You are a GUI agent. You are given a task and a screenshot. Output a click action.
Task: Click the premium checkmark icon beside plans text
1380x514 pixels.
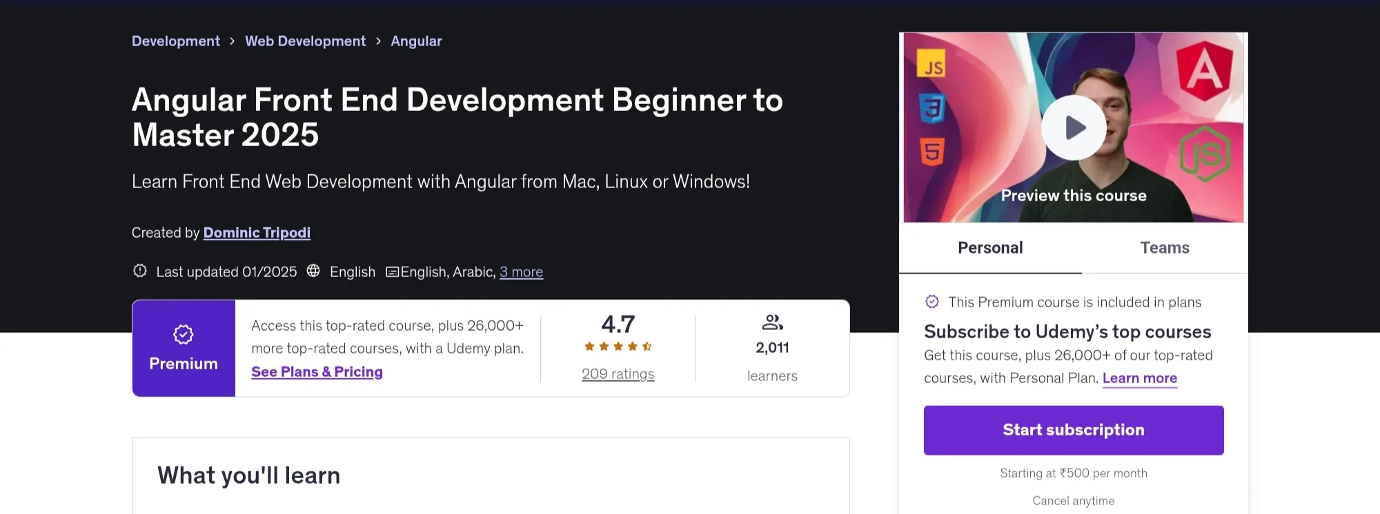click(931, 302)
